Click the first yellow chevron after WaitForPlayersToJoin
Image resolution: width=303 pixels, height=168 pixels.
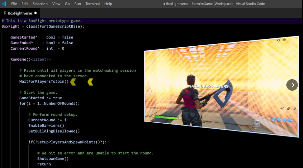pyautogui.click(x=73, y=82)
